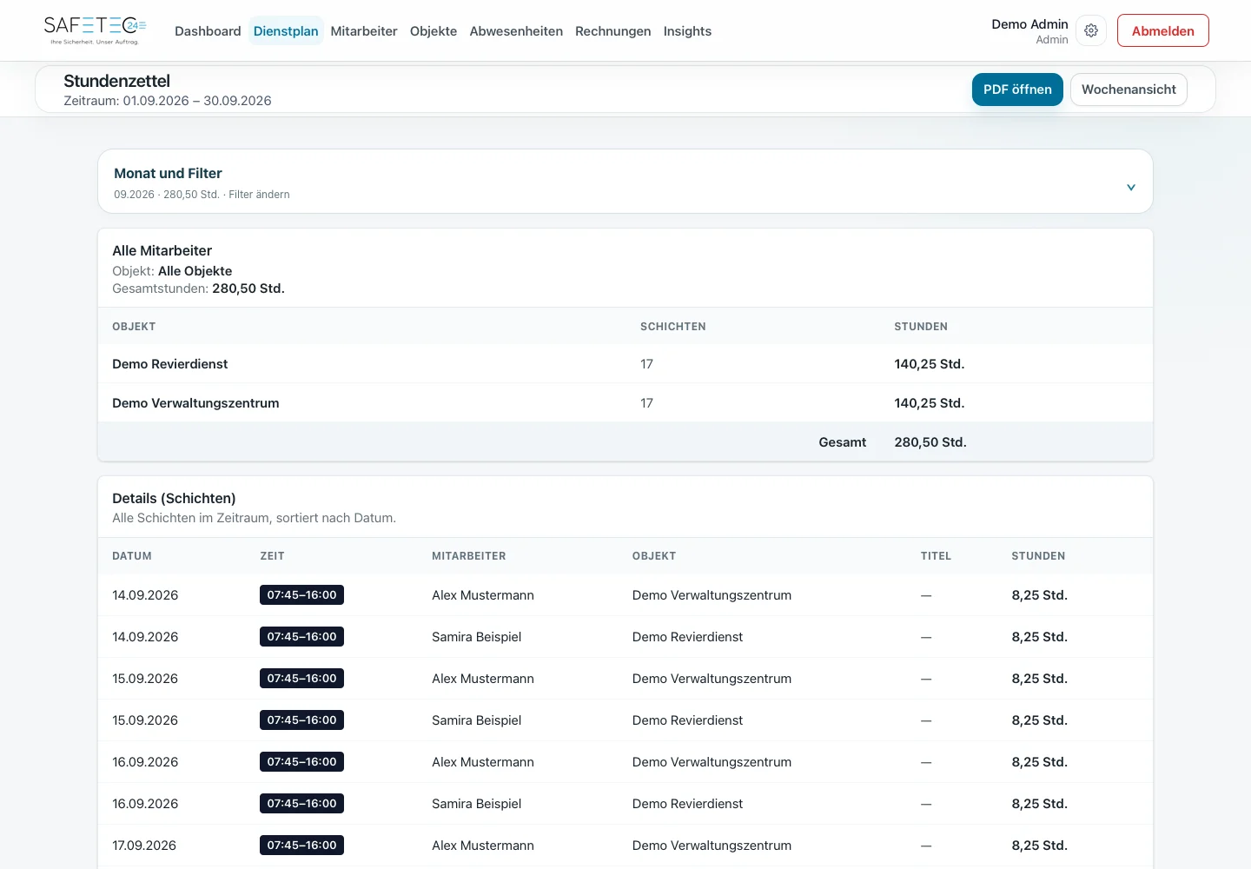Click the MITARBEITER column header
Image resolution: width=1251 pixels, height=869 pixels.
tap(469, 556)
